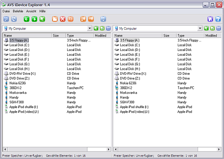Screen dimensions: 224x159
Task: Click left panel horizontal scrollbar left arrow
Action: (5, 149)
